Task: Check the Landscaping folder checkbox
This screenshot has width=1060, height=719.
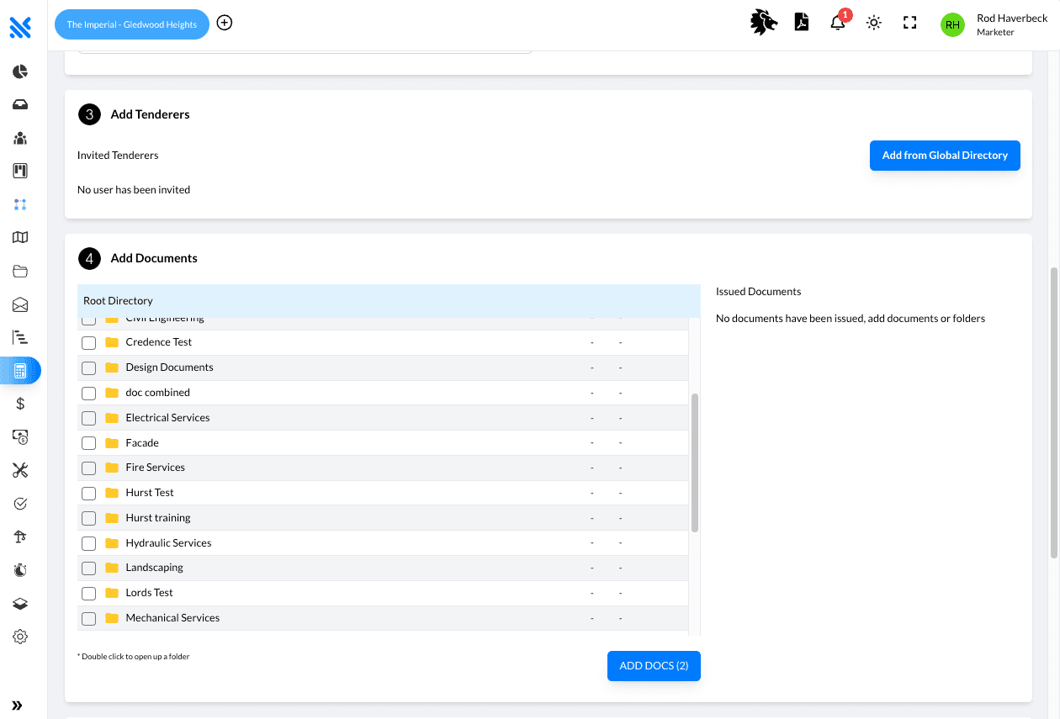Action: (x=88, y=568)
